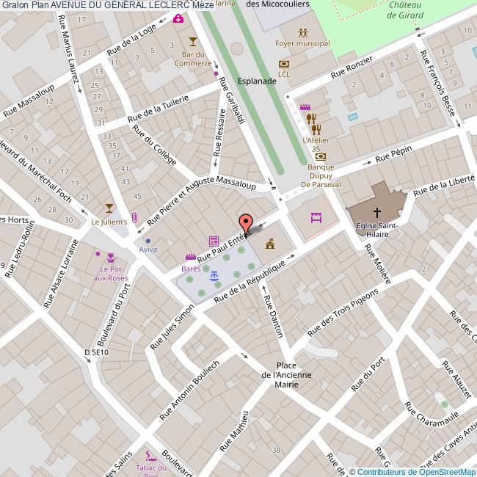Click the red location pin marker
Viewport: 477px width, 477px height.
[x=246, y=223]
